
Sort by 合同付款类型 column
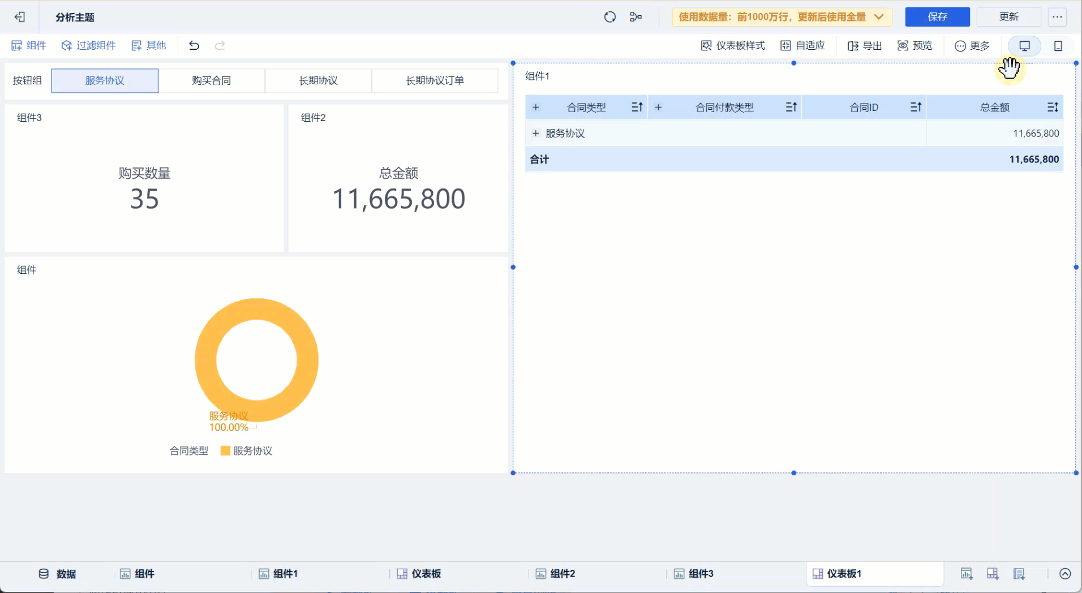(792, 107)
